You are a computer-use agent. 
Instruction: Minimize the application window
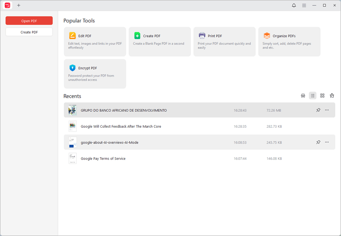(x=314, y=5)
